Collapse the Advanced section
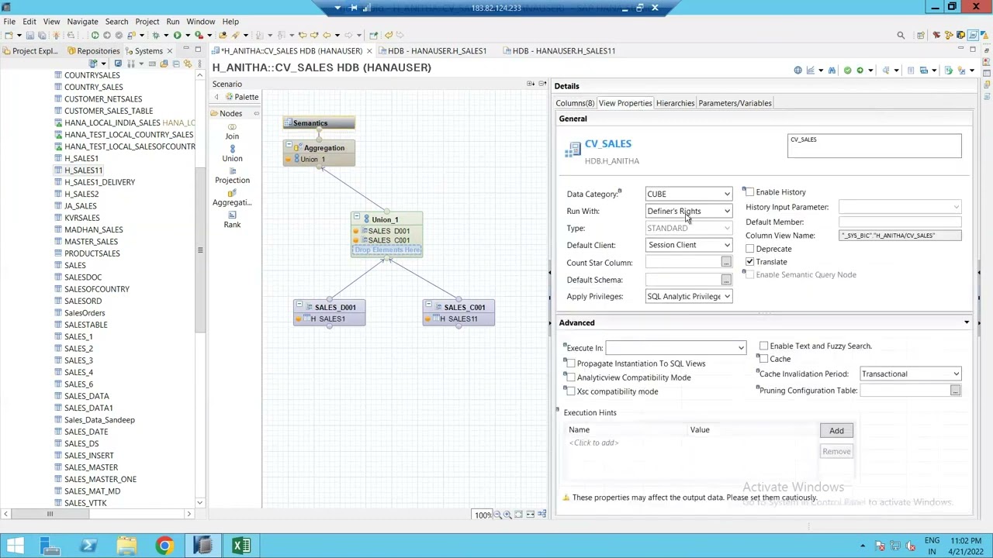The width and height of the screenshot is (993, 558). [967, 322]
